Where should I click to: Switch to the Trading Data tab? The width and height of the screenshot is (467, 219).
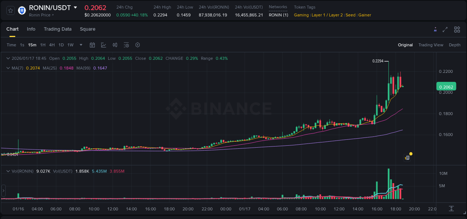click(x=58, y=29)
